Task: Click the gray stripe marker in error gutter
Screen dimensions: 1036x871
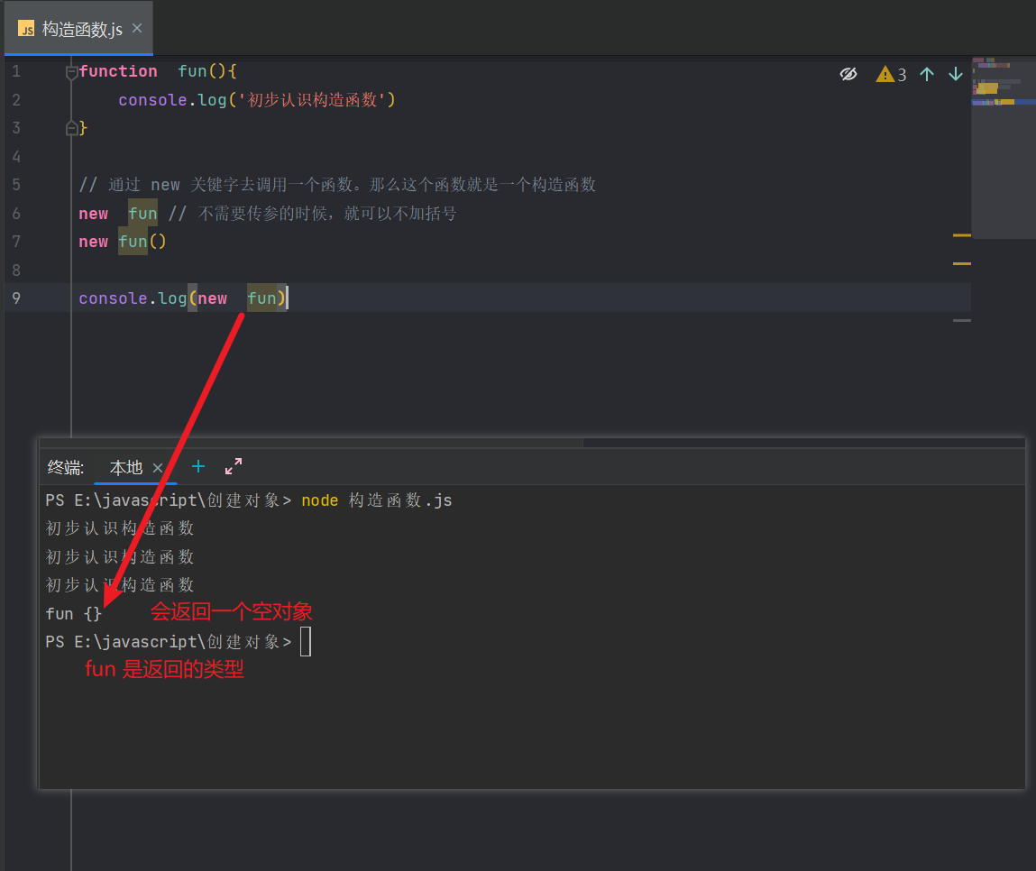Action: coord(962,320)
